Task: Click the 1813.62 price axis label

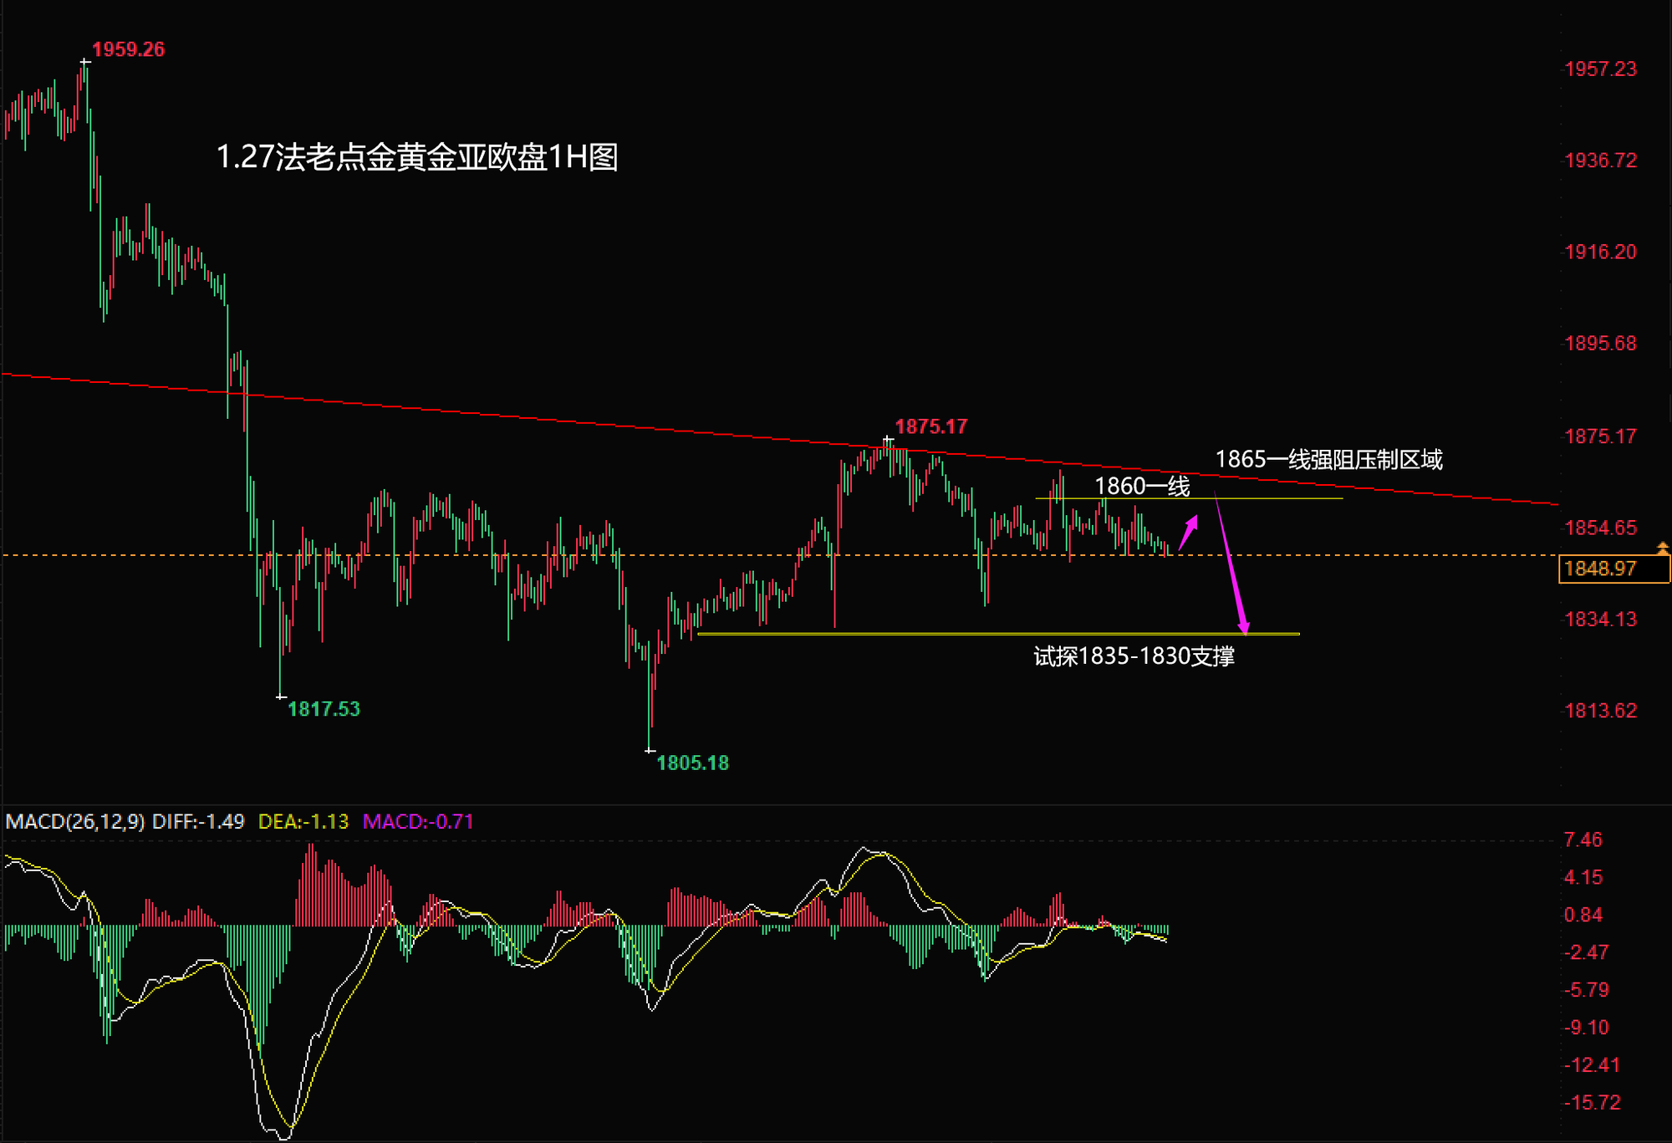Action: [1600, 711]
